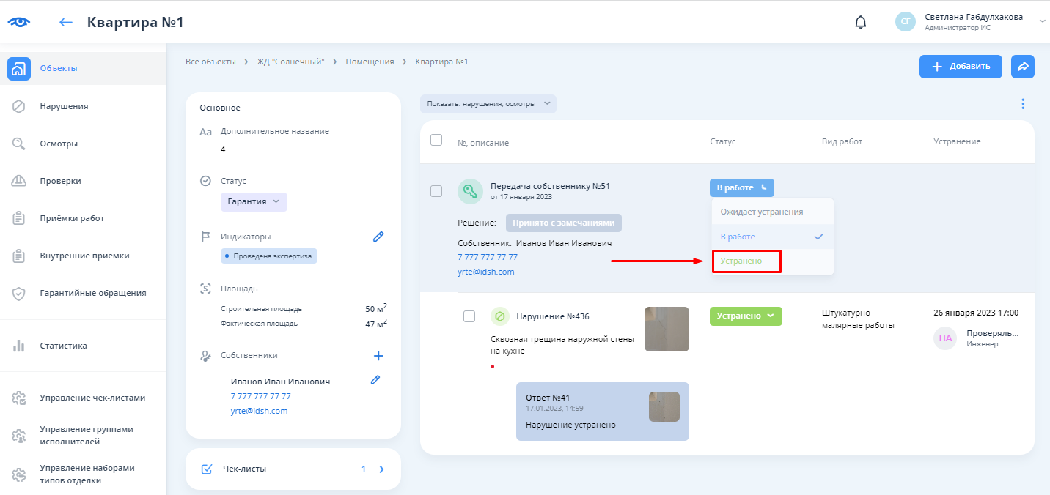Open the violation photo thumbnail
This screenshot has height=495, width=1050.
pyautogui.click(x=667, y=329)
